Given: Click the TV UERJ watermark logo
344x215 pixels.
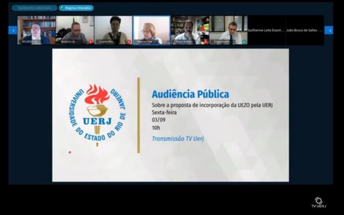Looking at the screenshot, I should click(x=319, y=202).
